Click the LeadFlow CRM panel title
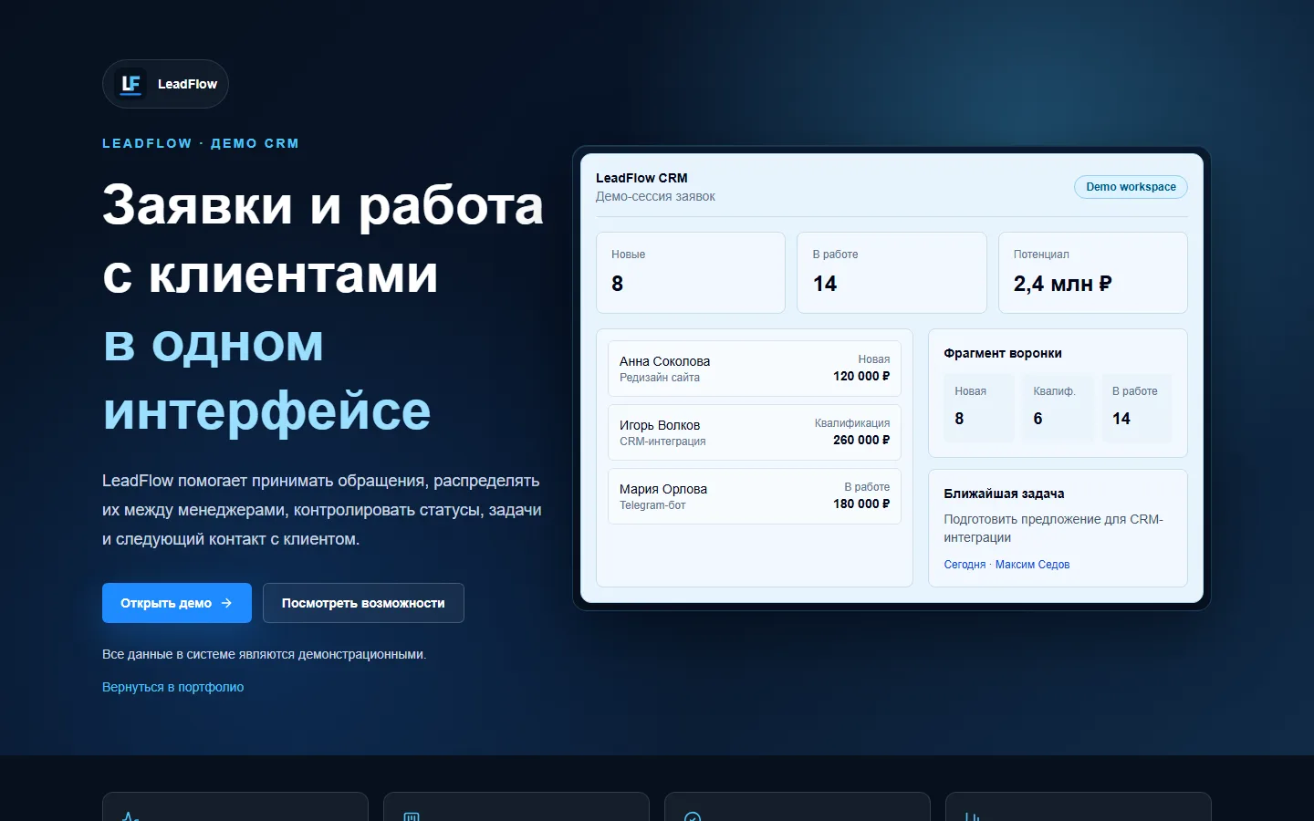Image resolution: width=1314 pixels, height=821 pixels. pos(641,178)
